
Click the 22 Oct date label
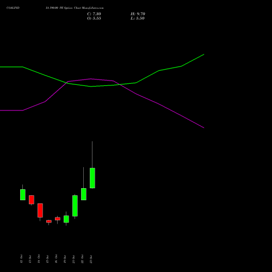click(82, 259)
